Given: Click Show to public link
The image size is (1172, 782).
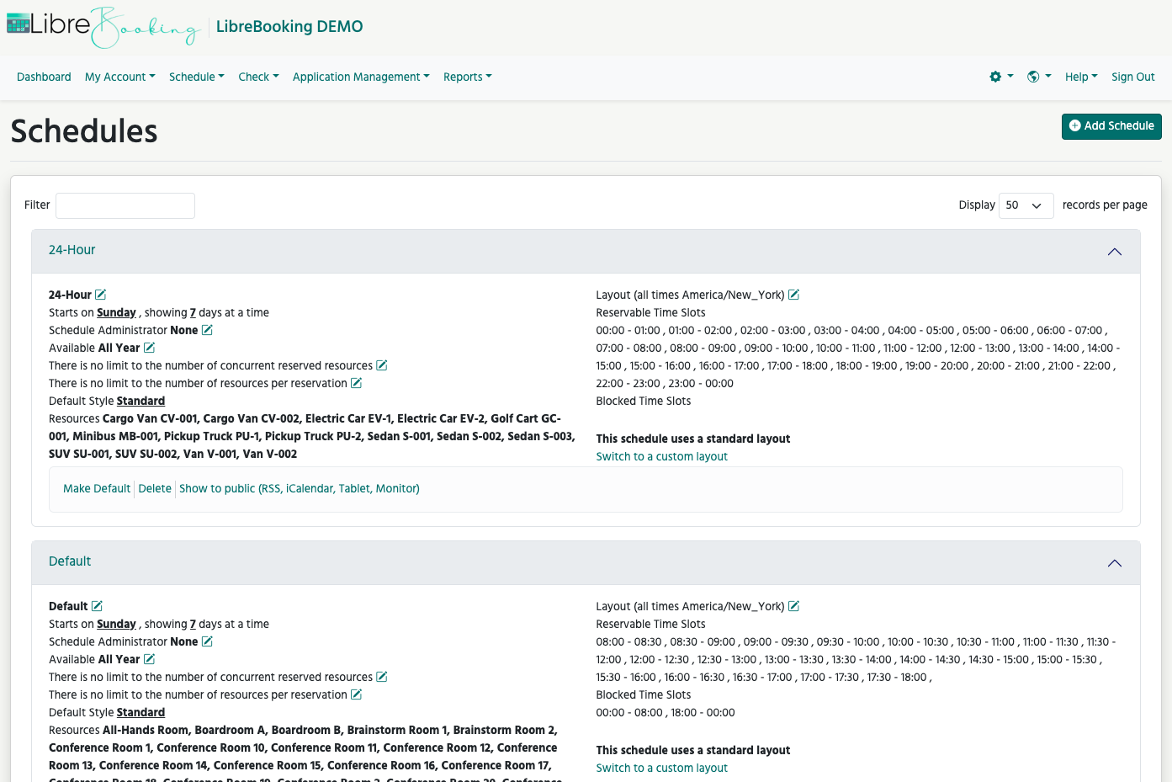Looking at the screenshot, I should (x=300, y=488).
